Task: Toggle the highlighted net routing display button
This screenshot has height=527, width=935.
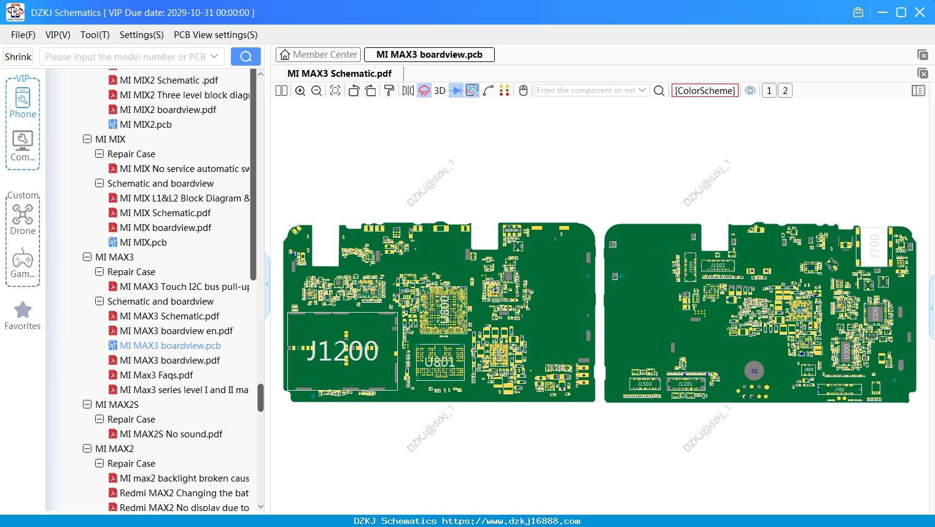Action: coord(472,90)
